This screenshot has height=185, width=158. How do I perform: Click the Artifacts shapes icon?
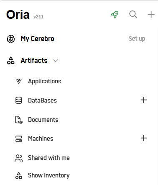[11, 60]
